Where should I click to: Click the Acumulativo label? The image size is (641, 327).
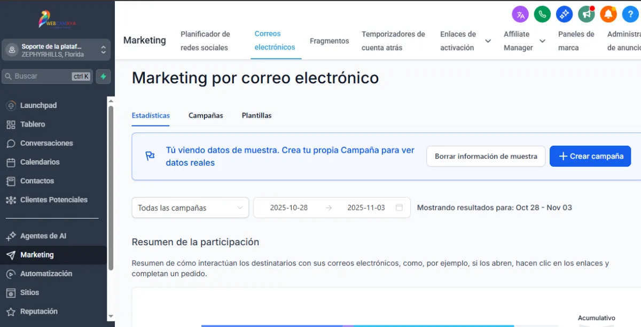(597, 318)
